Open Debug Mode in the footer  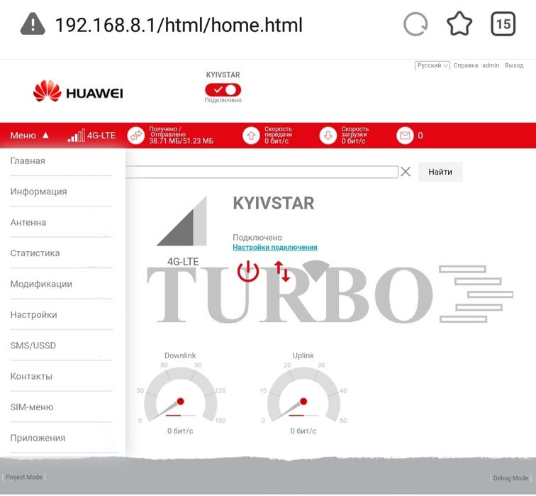pyautogui.click(x=510, y=478)
